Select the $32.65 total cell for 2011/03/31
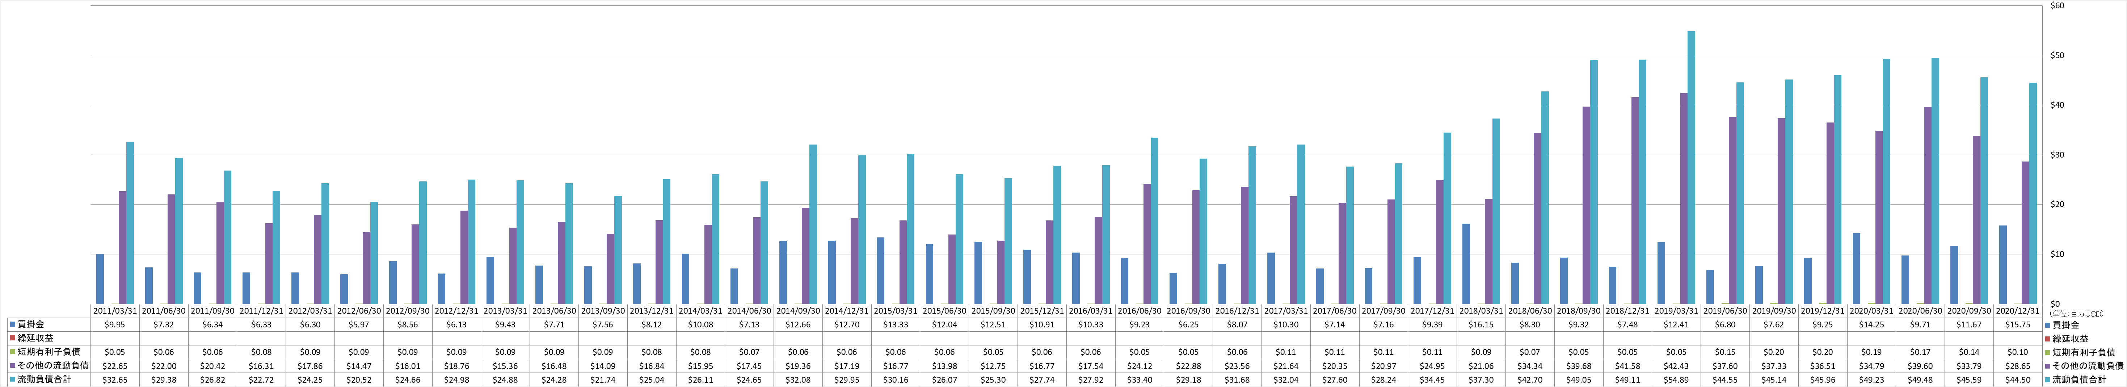This screenshot has width=2127, height=387. click(x=115, y=379)
